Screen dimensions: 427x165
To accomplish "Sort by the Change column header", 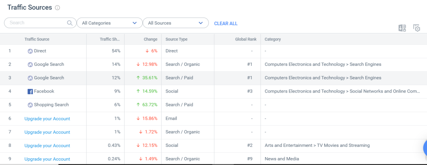I will (x=150, y=39).
